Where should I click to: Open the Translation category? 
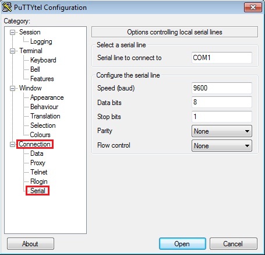pyautogui.click(x=45, y=116)
